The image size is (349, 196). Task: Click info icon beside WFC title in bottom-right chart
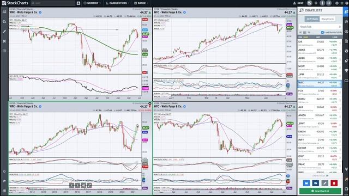(184, 107)
